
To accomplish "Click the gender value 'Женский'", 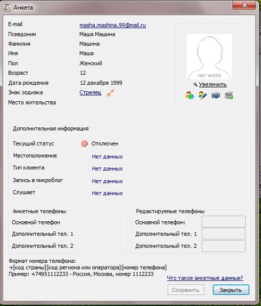I will pyautogui.click(x=91, y=63).
